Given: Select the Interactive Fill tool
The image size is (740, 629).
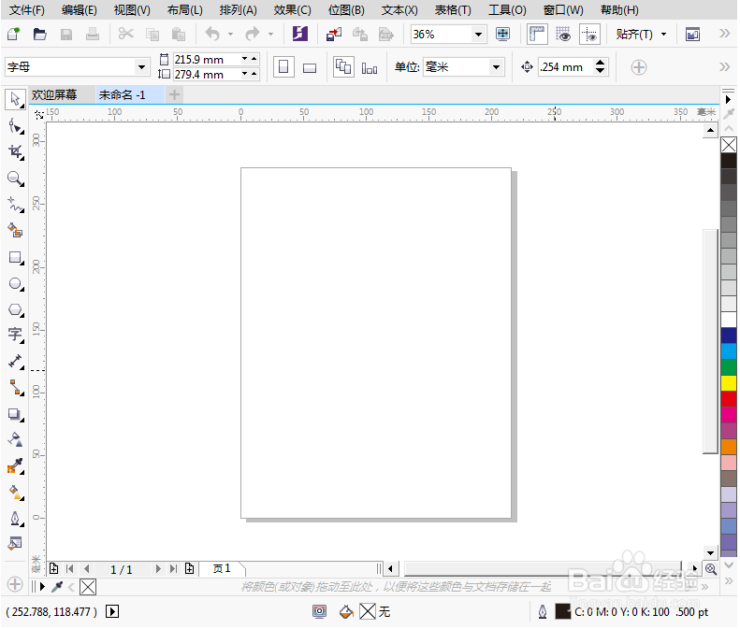Looking at the screenshot, I should pos(15,493).
